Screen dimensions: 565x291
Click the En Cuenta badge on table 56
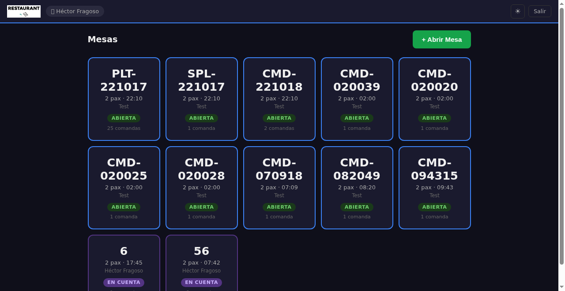pyautogui.click(x=201, y=282)
